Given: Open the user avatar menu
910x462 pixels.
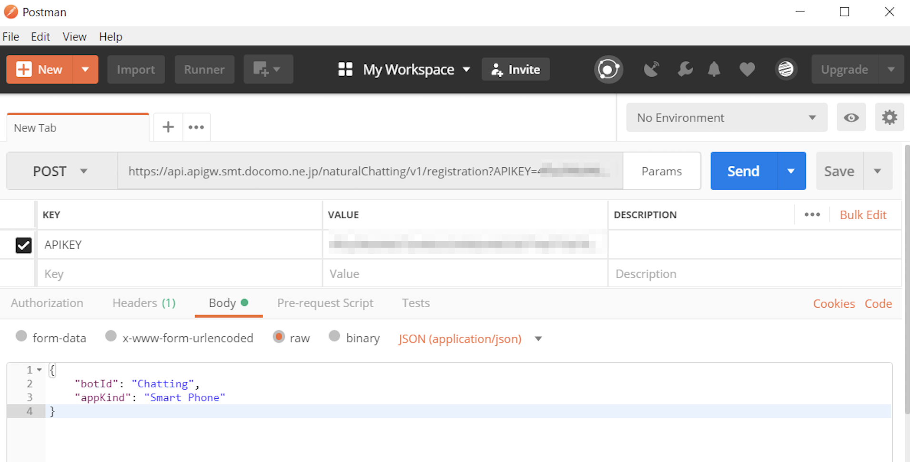Looking at the screenshot, I should coord(786,70).
